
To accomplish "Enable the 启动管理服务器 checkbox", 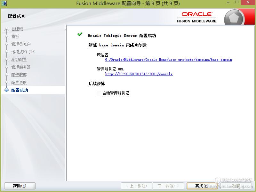I will click(99, 93).
